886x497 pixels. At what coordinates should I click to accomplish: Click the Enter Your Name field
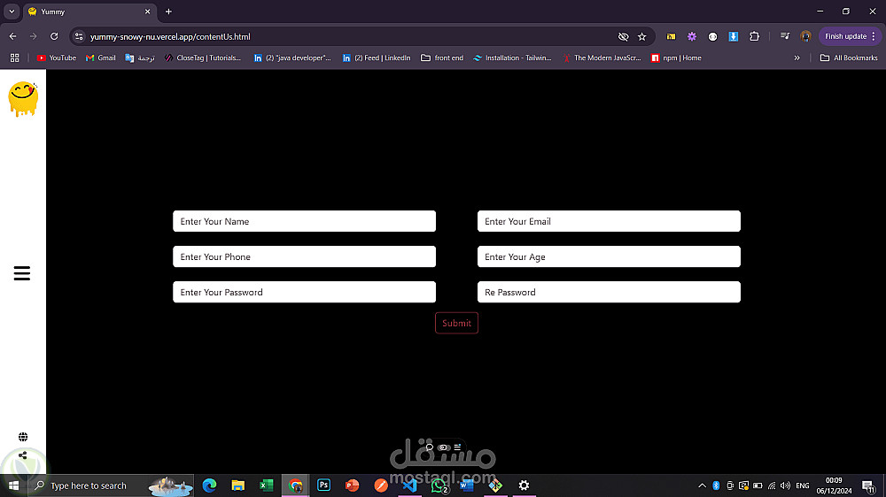click(304, 221)
